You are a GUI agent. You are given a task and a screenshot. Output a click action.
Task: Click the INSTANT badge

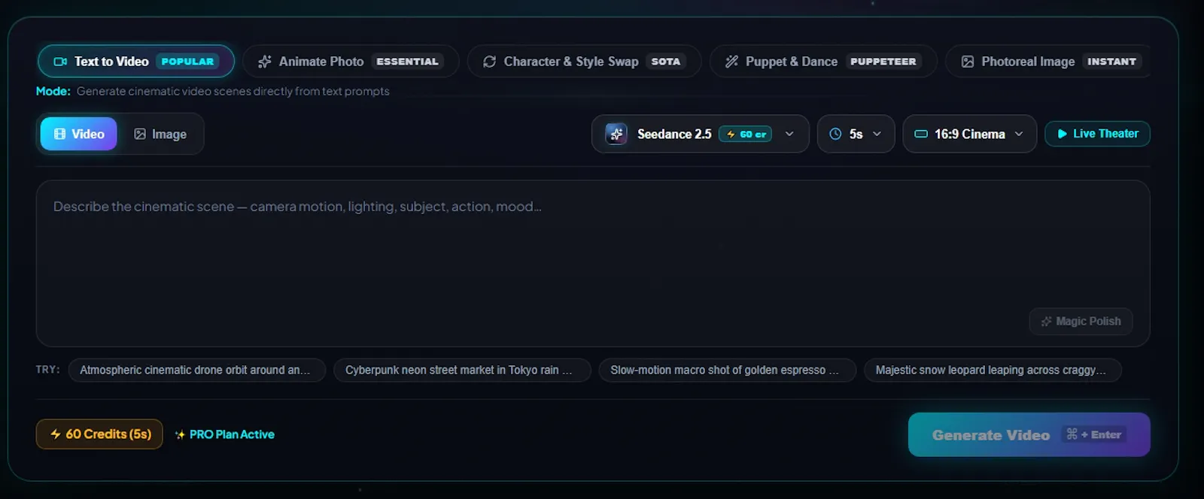coord(1111,62)
